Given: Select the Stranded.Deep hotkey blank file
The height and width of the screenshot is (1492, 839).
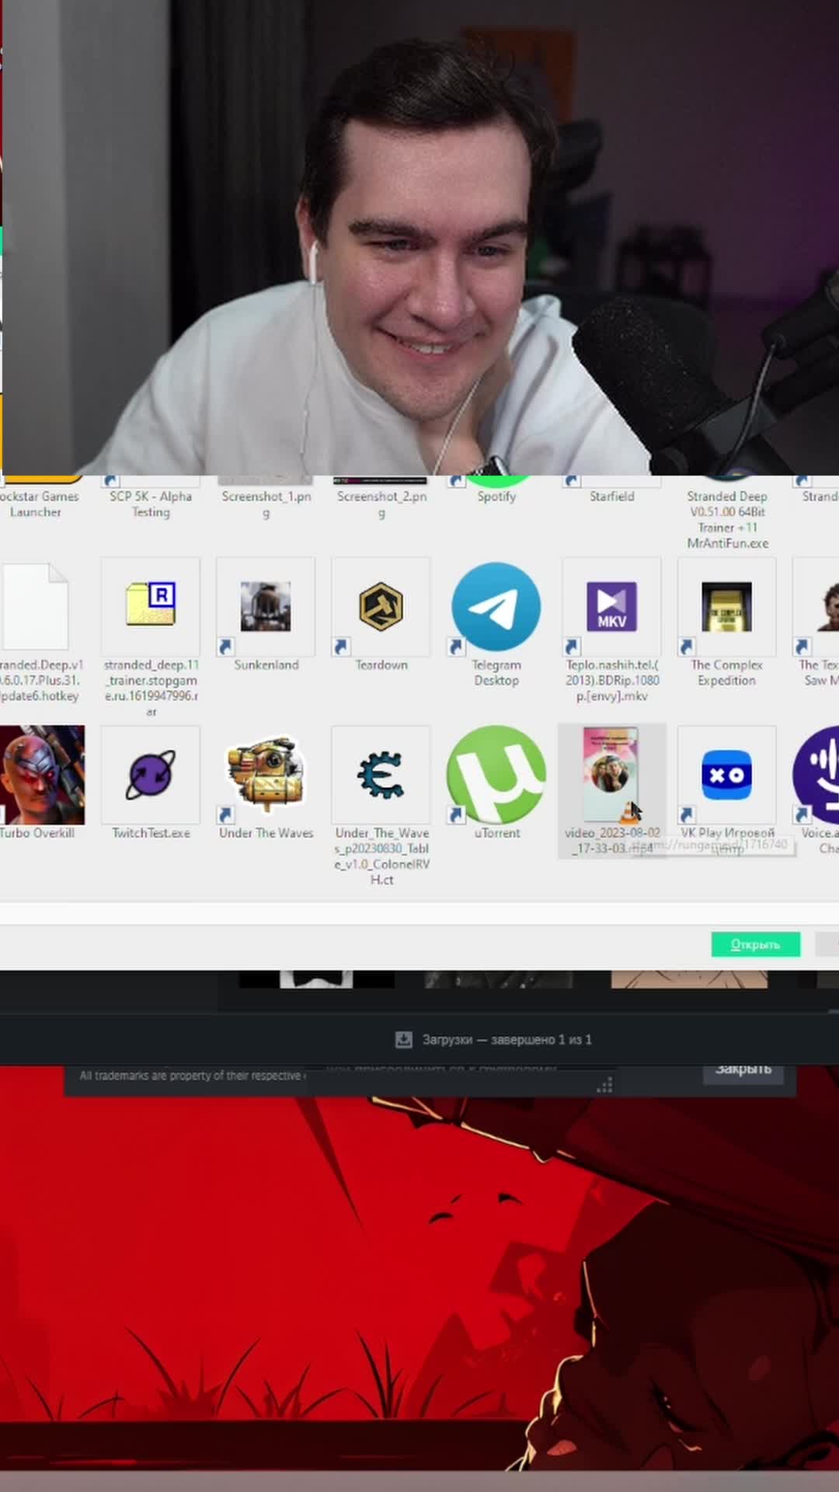Looking at the screenshot, I should point(35,606).
